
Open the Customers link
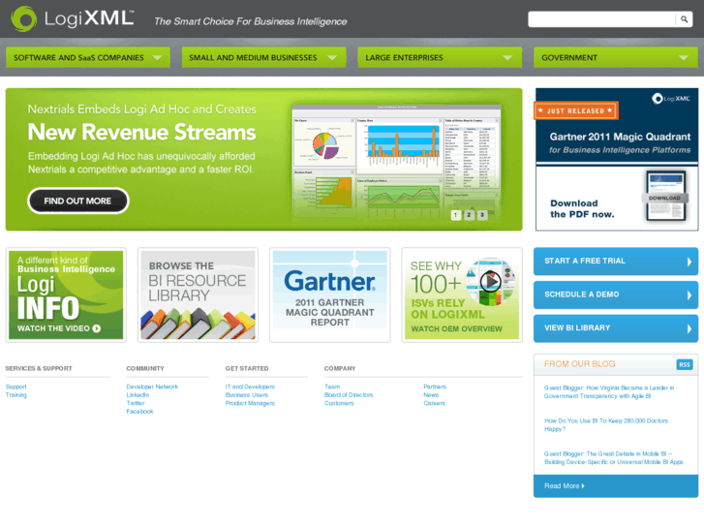[x=339, y=403]
